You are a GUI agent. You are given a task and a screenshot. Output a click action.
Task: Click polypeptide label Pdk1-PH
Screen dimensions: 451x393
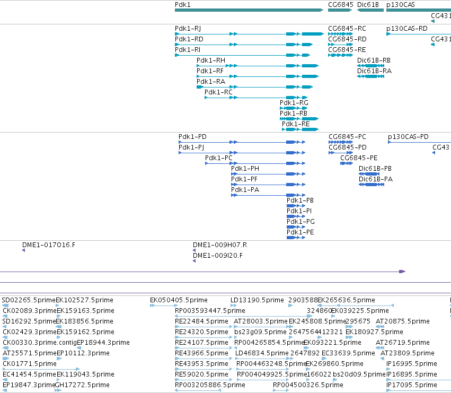[245, 169]
